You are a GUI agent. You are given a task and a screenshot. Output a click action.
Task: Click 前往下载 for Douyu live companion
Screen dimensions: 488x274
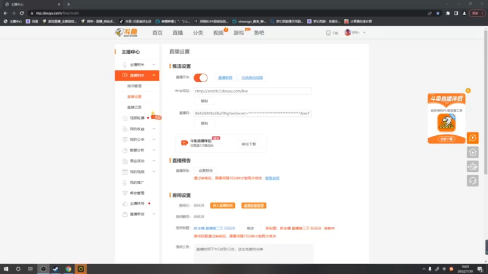249,144
